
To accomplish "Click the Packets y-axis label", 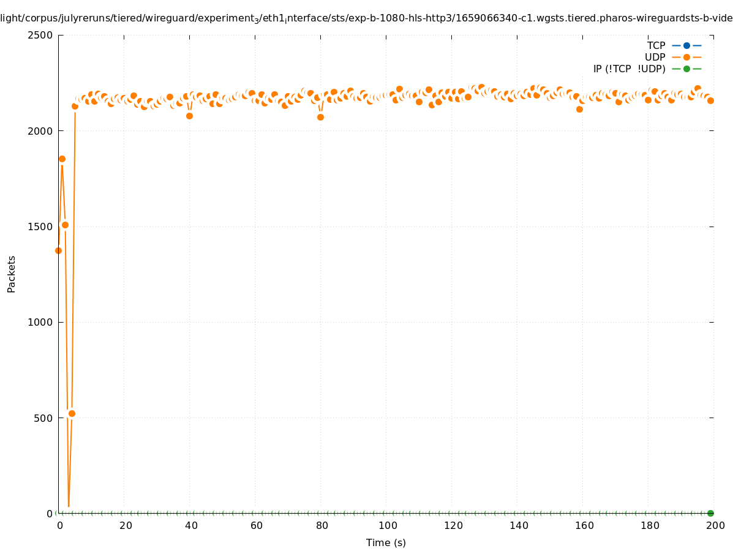I will coord(12,274).
